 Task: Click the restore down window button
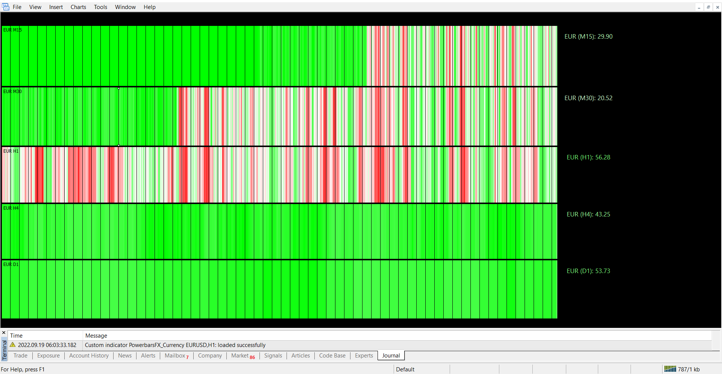point(708,7)
